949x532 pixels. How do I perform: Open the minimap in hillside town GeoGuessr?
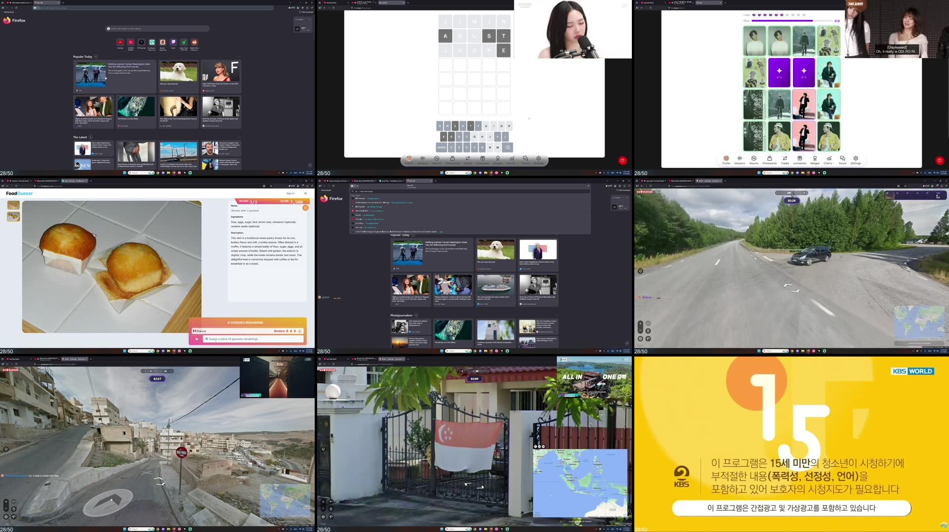click(x=285, y=501)
